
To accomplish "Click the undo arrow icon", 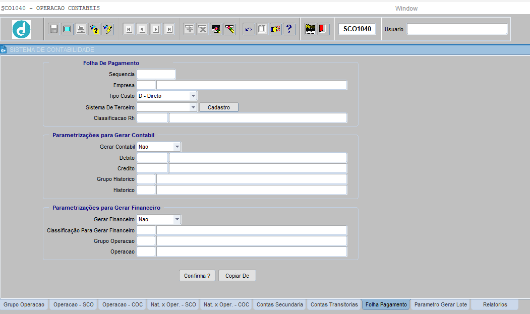I will pyautogui.click(x=248, y=29).
